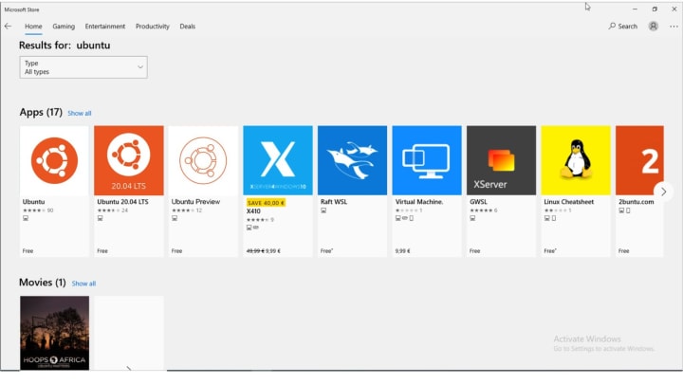683x384 pixels.
Task: Open the Ubuntu 20.04 LTS app icon
Action: tap(129, 160)
